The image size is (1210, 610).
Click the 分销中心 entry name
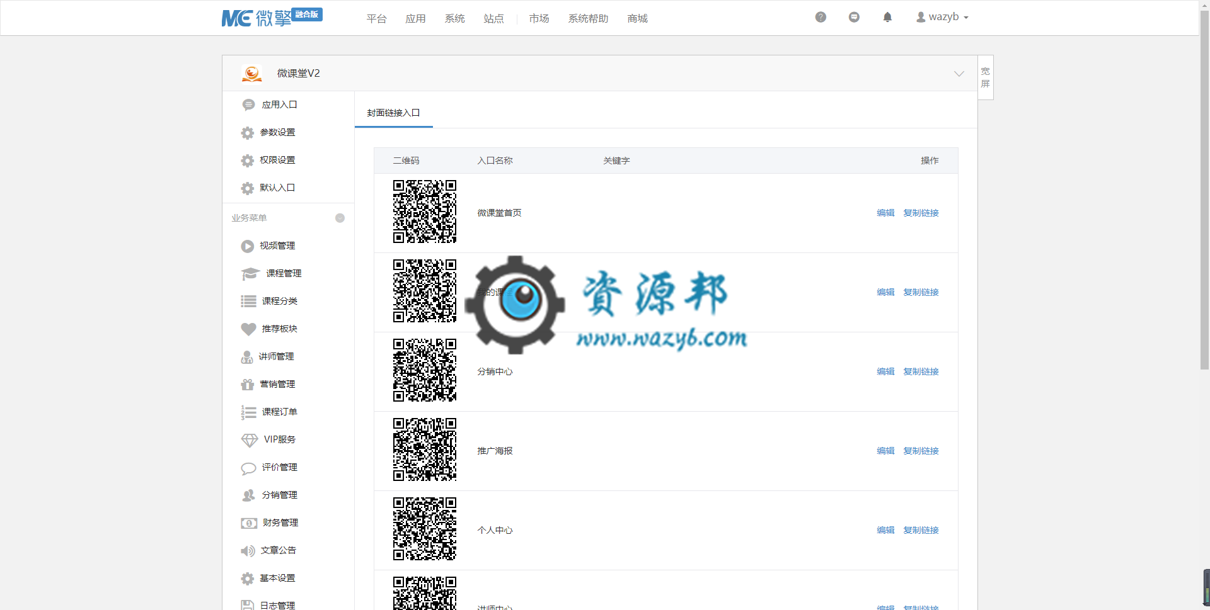[x=495, y=371]
